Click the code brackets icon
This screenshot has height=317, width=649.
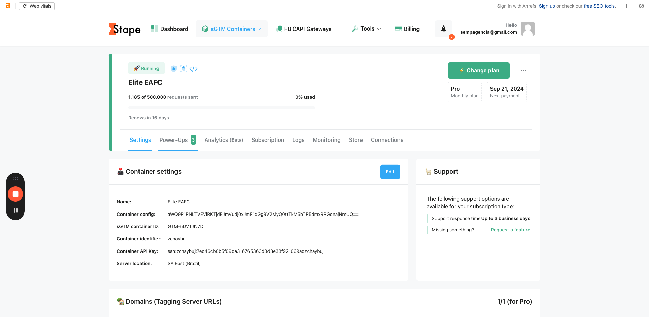click(x=193, y=69)
